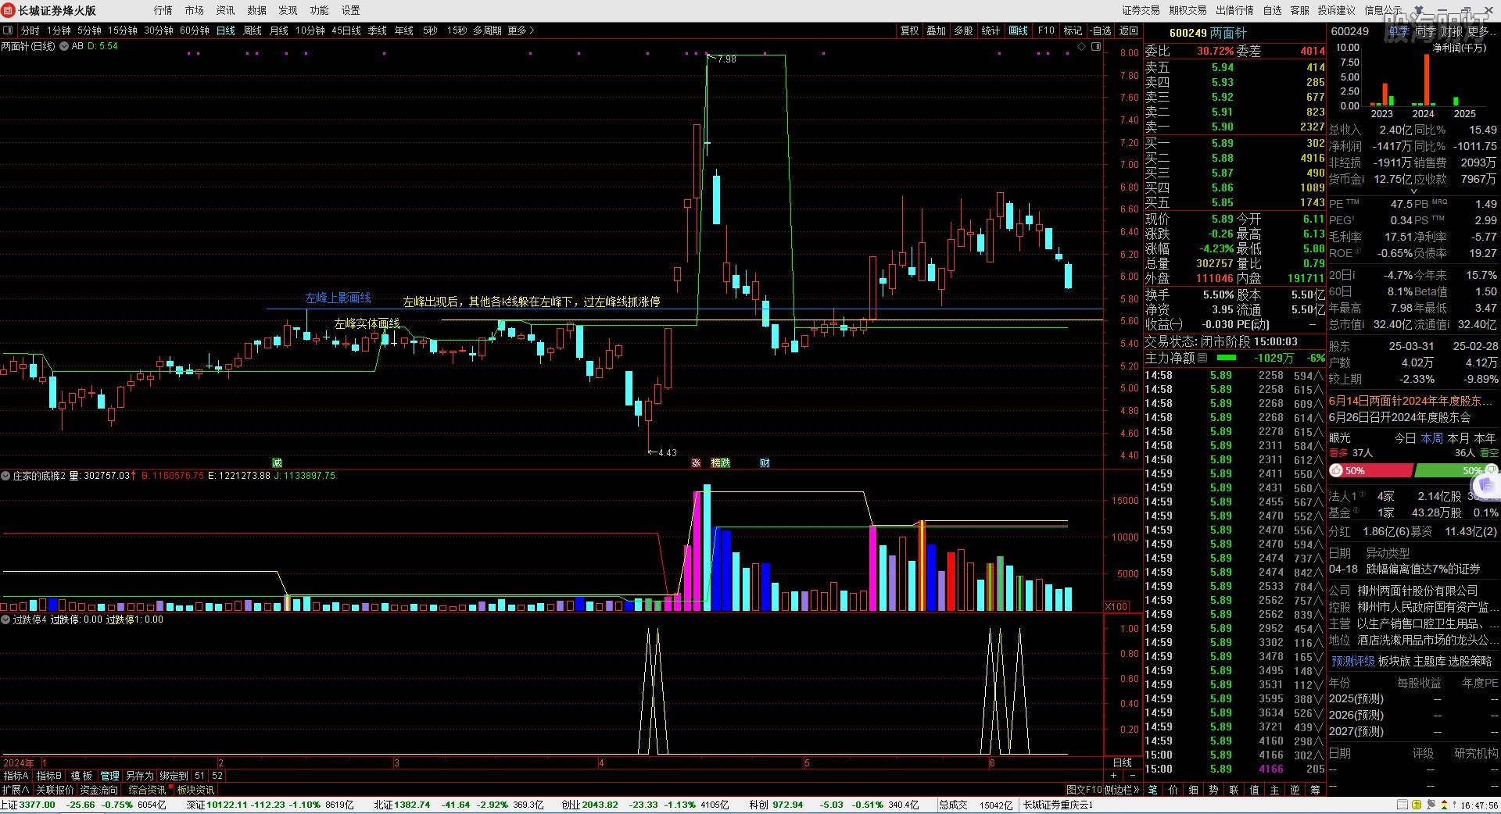Click the 长城证券烽火版 app logo icon
The image size is (1501, 814).
[9, 10]
